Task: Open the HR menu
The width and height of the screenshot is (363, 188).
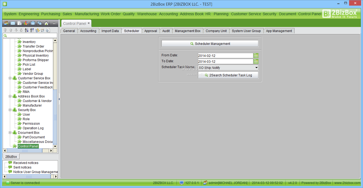Action: pos(208,14)
